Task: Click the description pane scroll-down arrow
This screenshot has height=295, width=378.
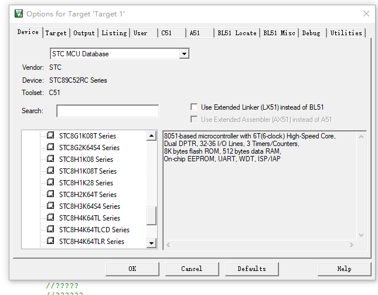Action: click(361, 235)
